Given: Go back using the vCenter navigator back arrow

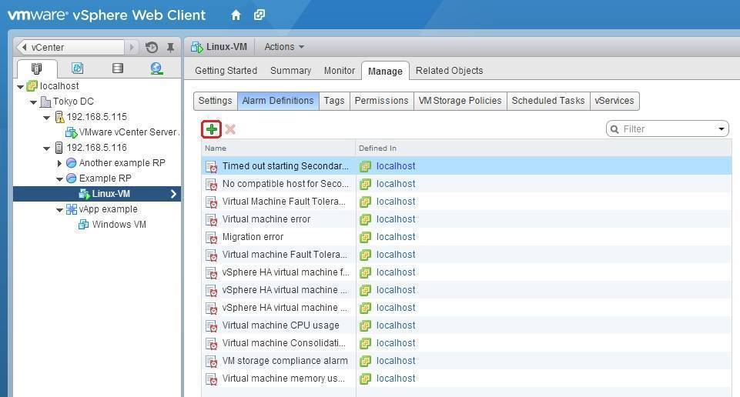Looking at the screenshot, I should pyautogui.click(x=25, y=47).
